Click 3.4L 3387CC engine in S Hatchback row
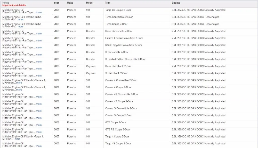Screen dimensions: 258x148 click(198, 73)
